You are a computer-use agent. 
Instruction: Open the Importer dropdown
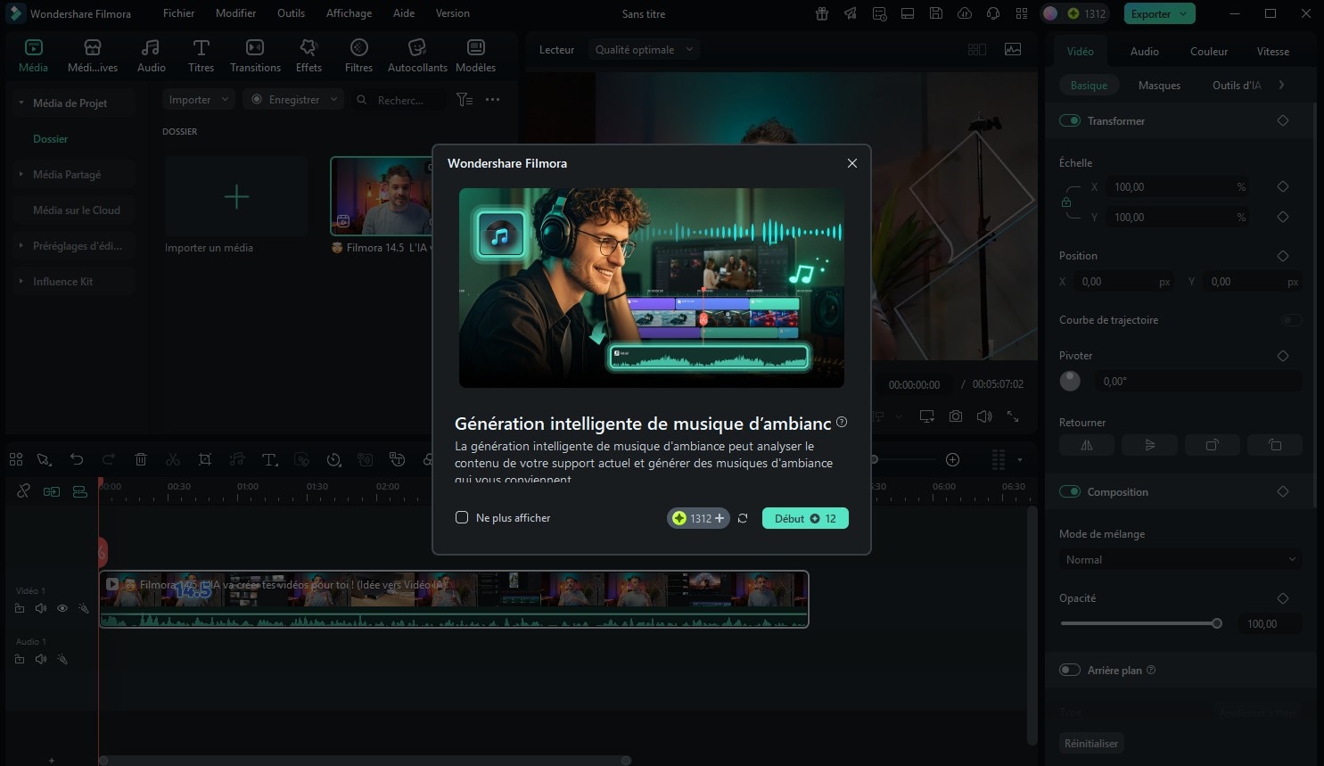click(199, 100)
